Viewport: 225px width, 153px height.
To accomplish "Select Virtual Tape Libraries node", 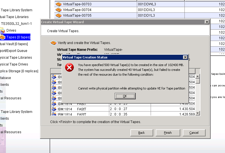I will coord(14,17).
